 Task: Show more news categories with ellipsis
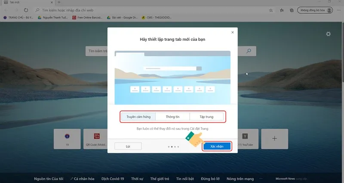[261, 179]
